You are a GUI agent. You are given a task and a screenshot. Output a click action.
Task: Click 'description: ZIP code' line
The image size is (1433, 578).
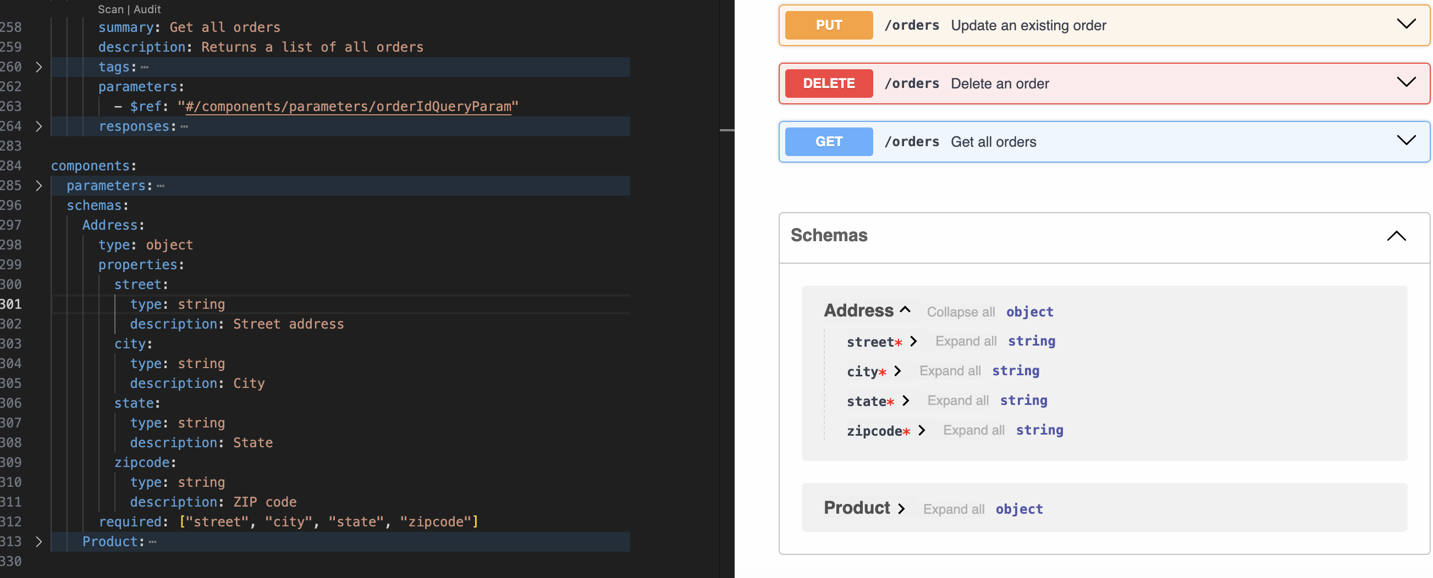point(213,502)
